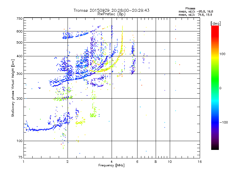Click the '100' colorbar tick label
Viewport: 235px width, 176px height.
222,54
